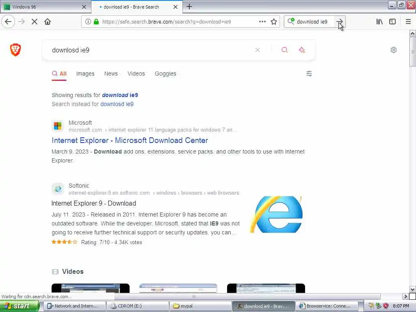
Task: Click vertical scrollbar down arrow
Action: pos(413,289)
